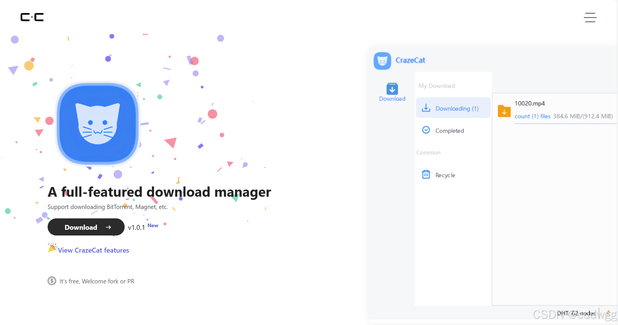The image size is (618, 325).
Task: Click the Completed checkmark circle icon
Action: (x=426, y=130)
